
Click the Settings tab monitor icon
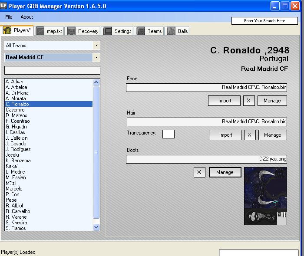click(108, 31)
